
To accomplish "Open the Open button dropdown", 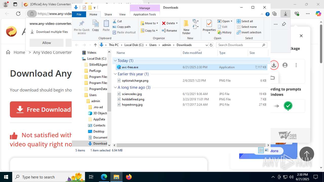I will [x=231, y=21].
